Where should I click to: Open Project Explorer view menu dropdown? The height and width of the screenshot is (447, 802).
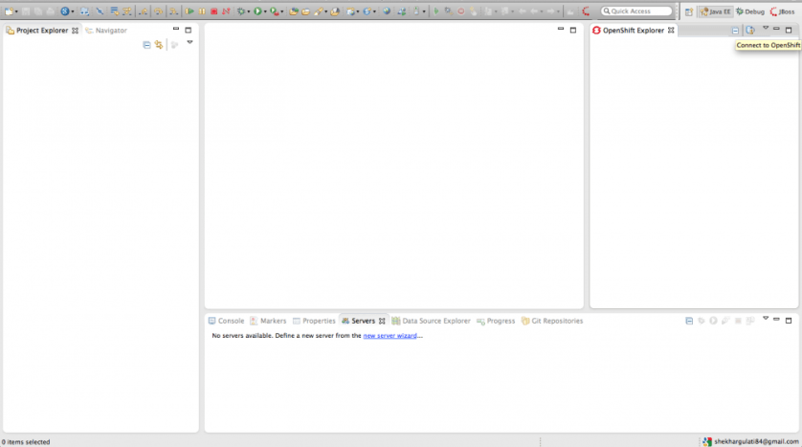189,42
